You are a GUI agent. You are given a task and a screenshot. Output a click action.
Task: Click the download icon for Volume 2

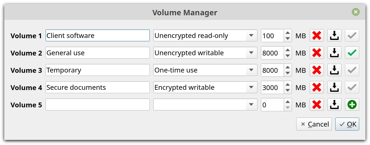pyautogui.click(x=334, y=53)
